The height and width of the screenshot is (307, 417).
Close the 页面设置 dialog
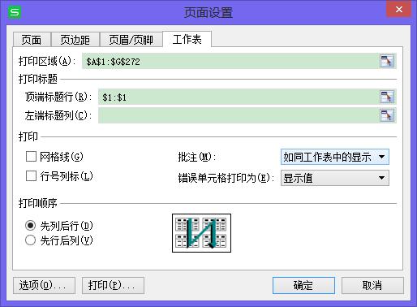point(398,10)
